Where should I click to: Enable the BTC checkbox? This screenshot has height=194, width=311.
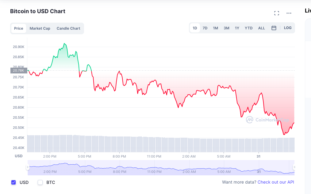(40, 182)
